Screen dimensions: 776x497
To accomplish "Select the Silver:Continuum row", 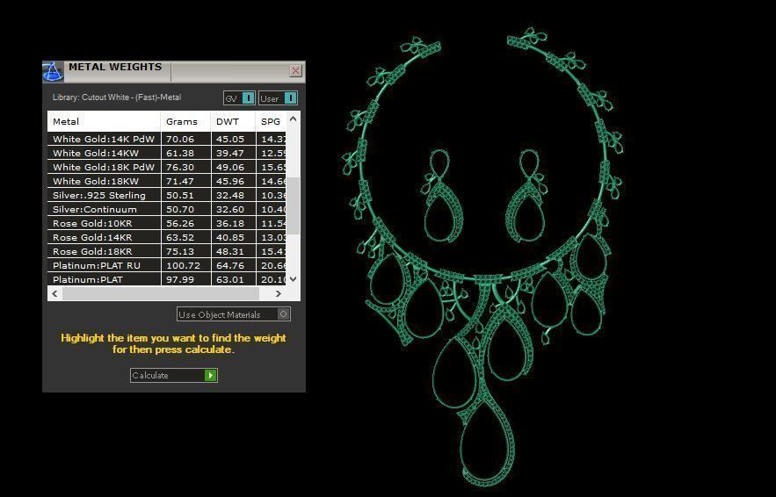I will click(167, 209).
